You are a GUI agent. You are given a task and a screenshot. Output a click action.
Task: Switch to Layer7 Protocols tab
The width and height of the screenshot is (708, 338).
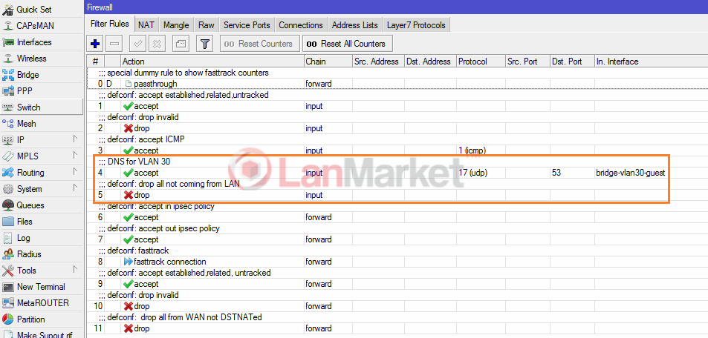coord(416,25)
